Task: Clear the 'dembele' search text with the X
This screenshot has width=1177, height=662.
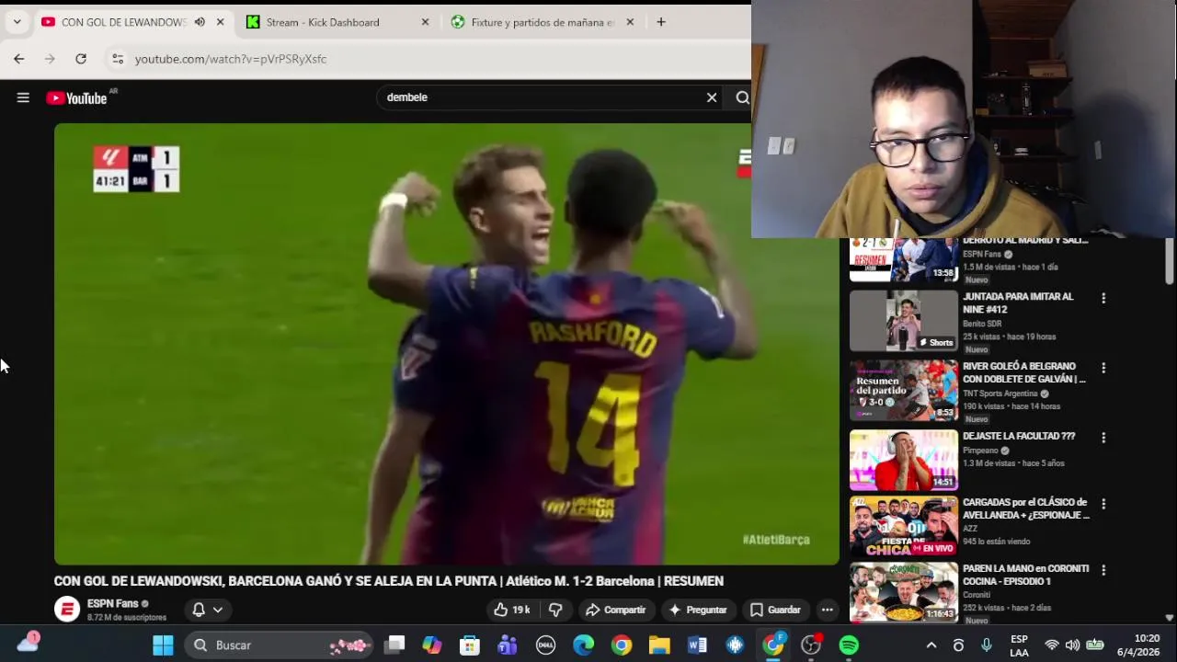Action: click(x=712, y=97)
